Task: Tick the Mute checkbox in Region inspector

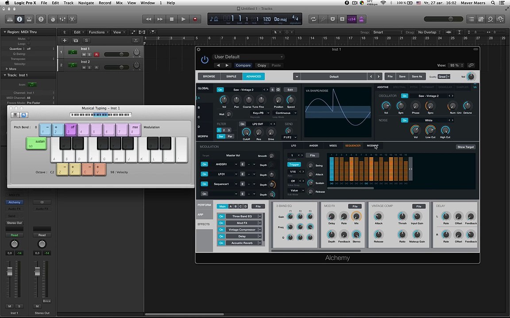Action: pos(29,38)
